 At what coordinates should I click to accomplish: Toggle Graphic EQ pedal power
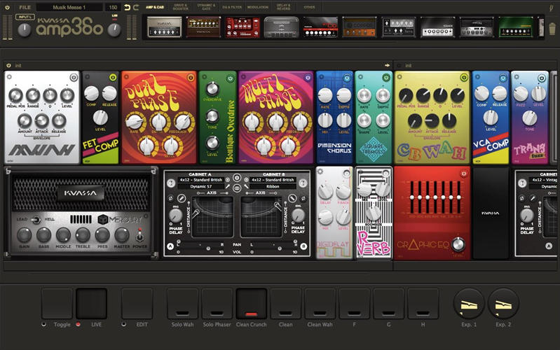pos(463,174)
